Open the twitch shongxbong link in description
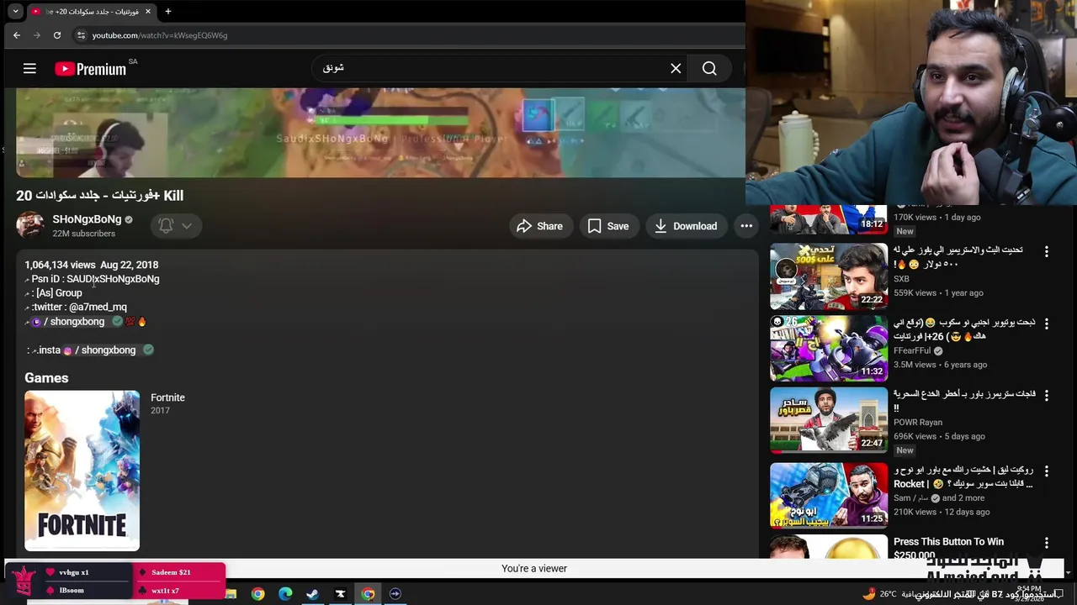 point(77,322)
